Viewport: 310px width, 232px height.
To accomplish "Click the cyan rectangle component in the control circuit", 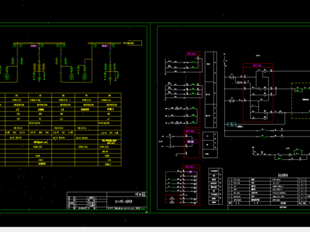I will coord(232,124).
